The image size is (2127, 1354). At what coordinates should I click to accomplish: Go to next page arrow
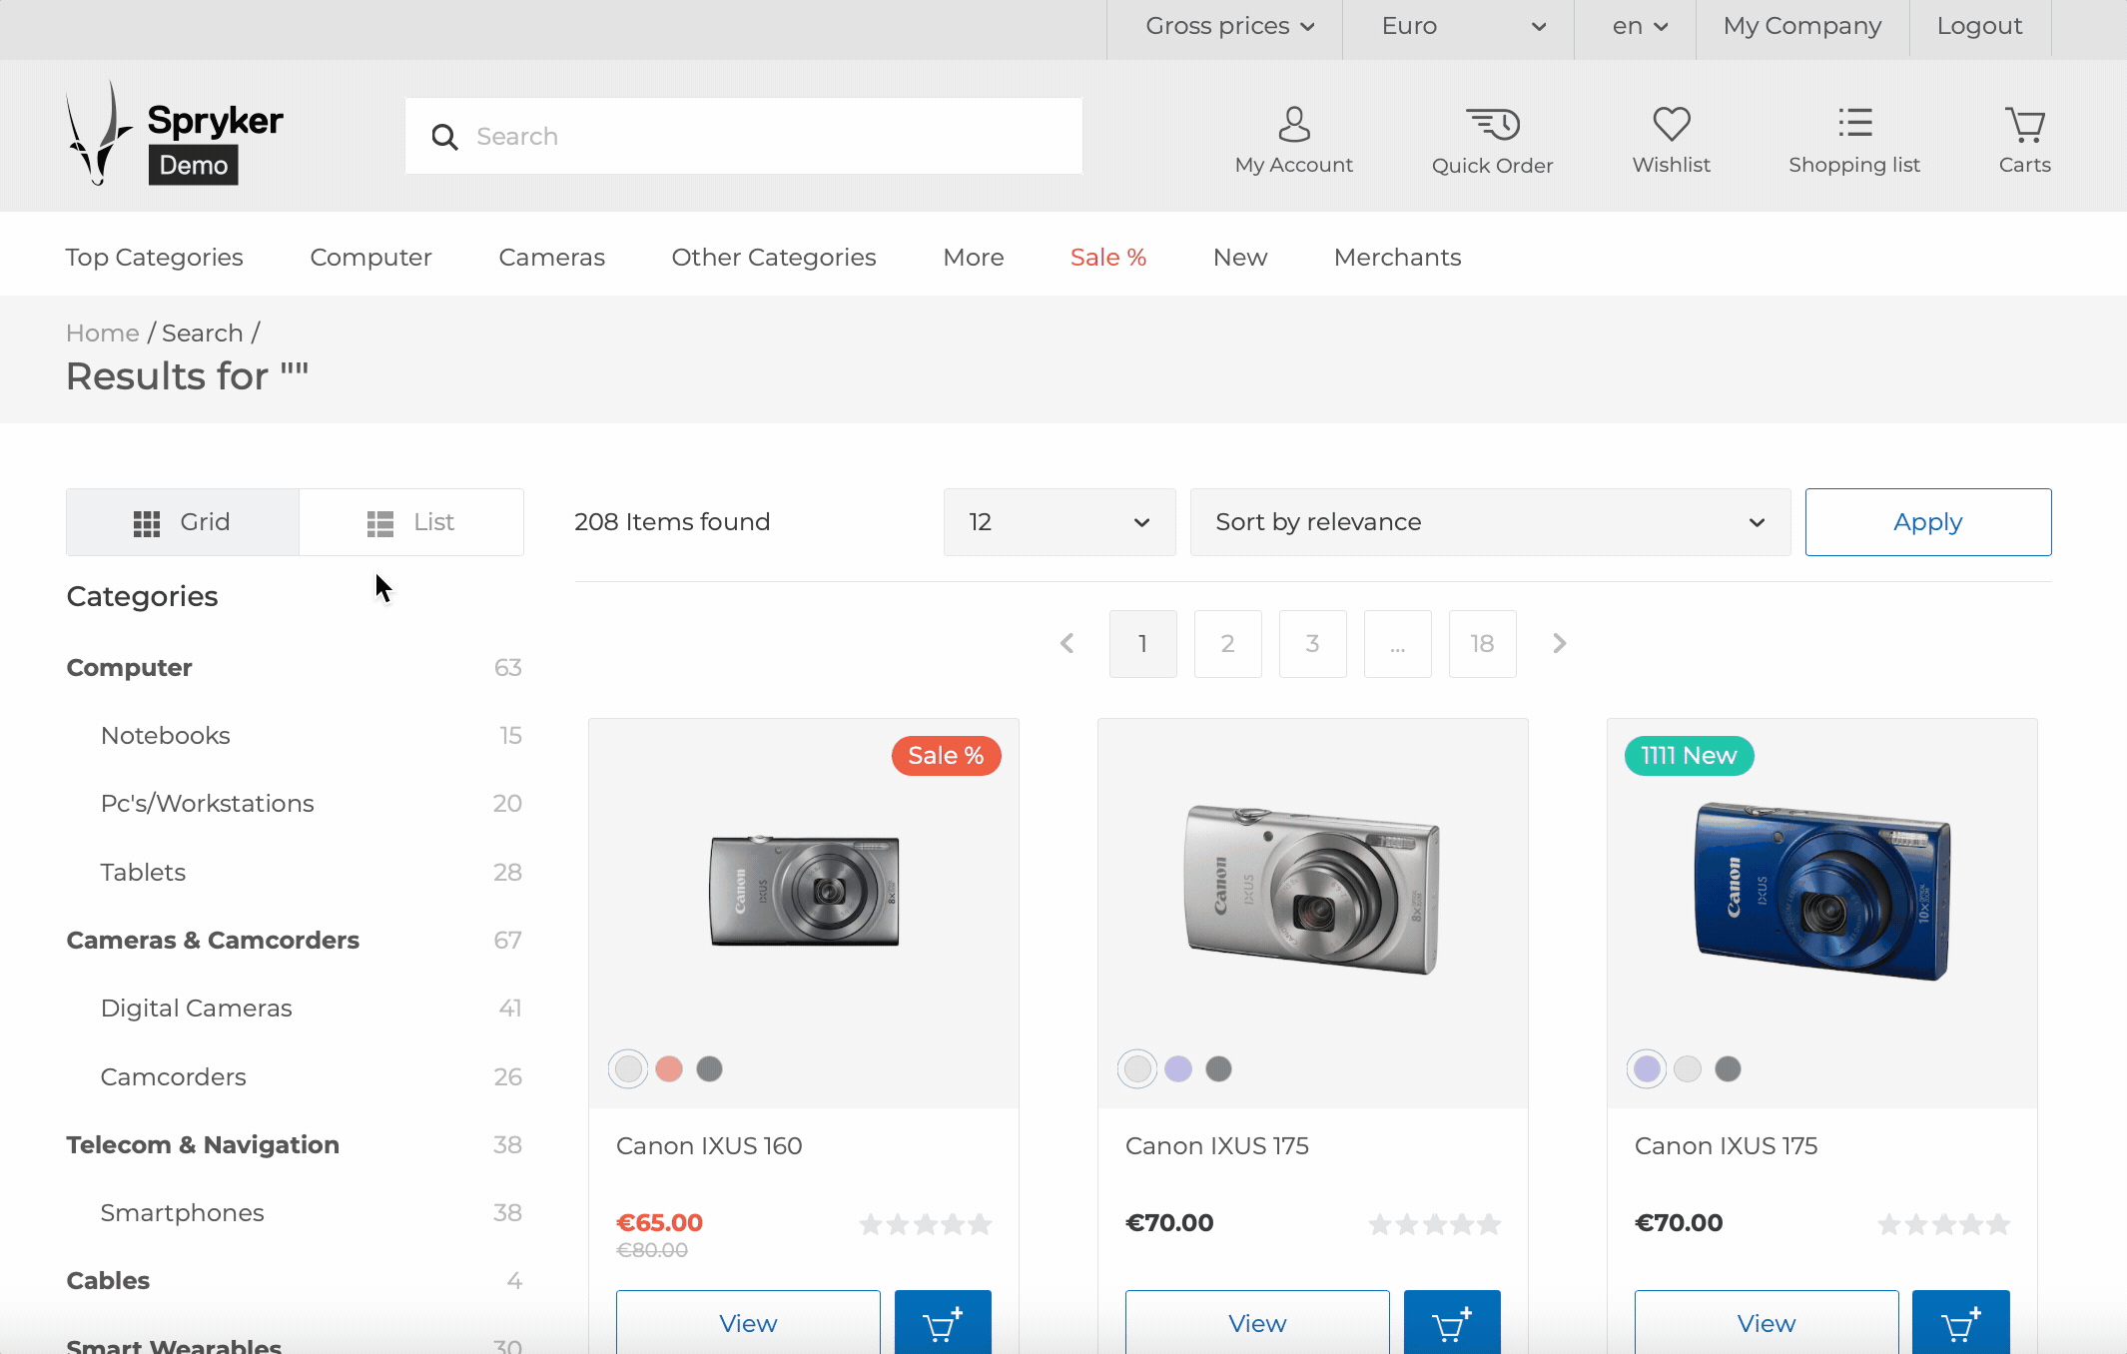coord(1559,643)
